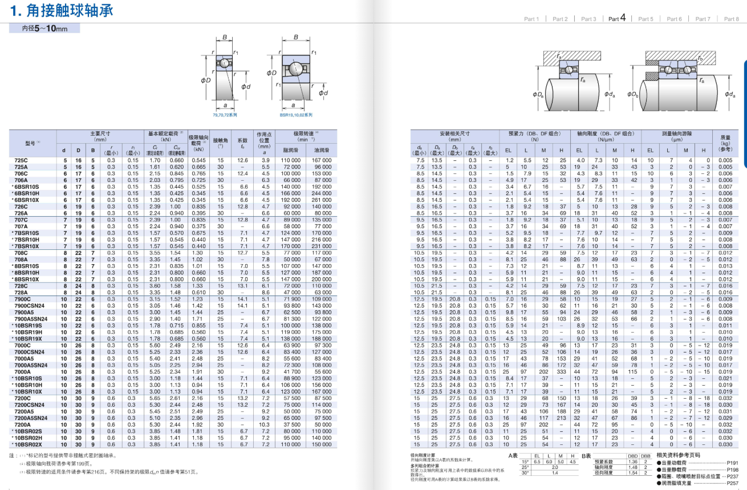Click model number 8BSR10S
This screenshot has width=747, height=490.
pyautogui.click(x=26, y=266)
